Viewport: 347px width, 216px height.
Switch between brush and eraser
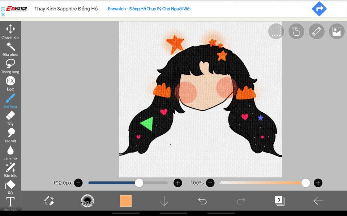click(49, 201)
